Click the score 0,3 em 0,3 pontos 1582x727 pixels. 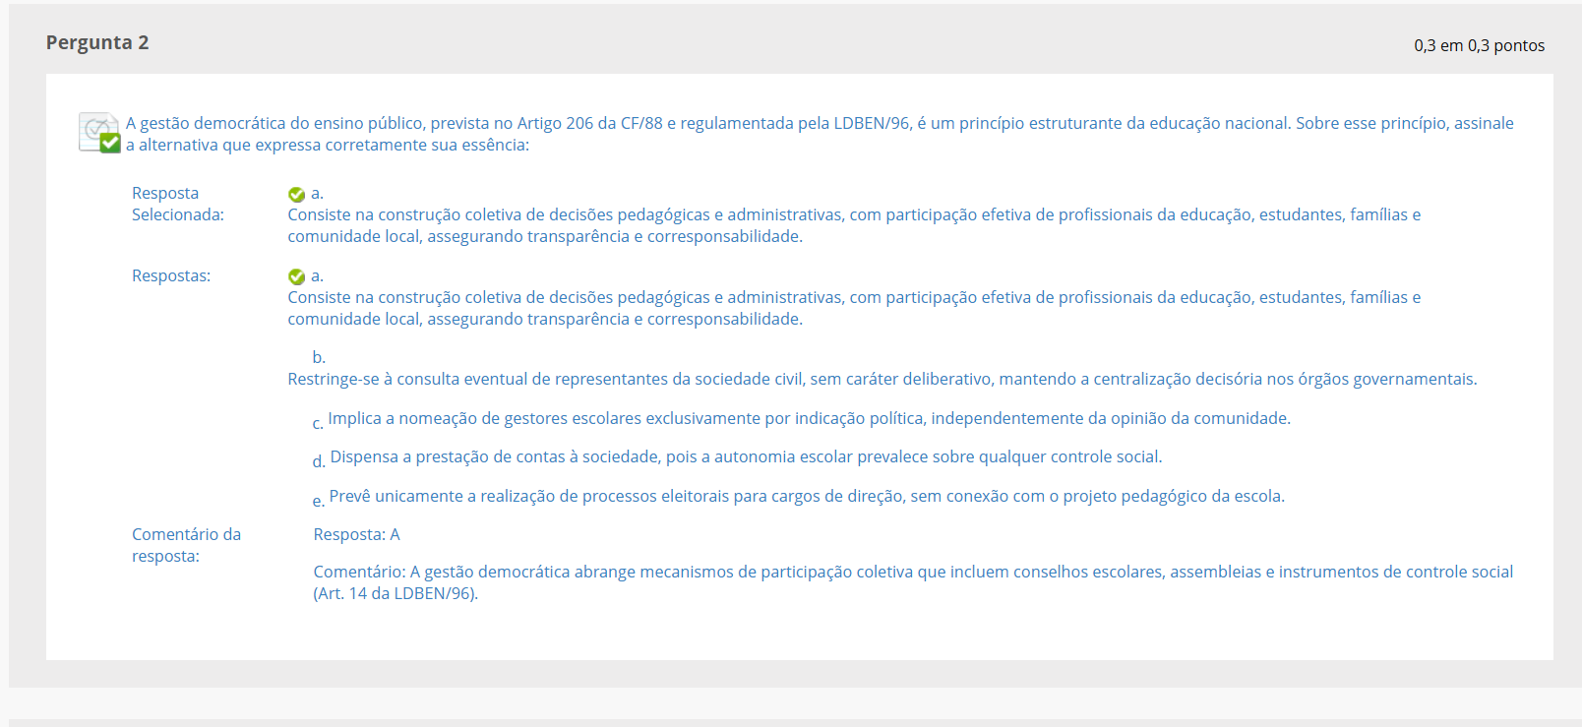1479,45
